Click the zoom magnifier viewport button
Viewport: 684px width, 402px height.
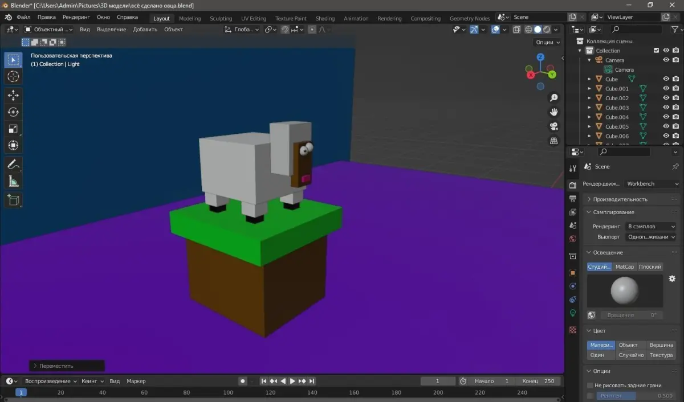coord(553,98)
